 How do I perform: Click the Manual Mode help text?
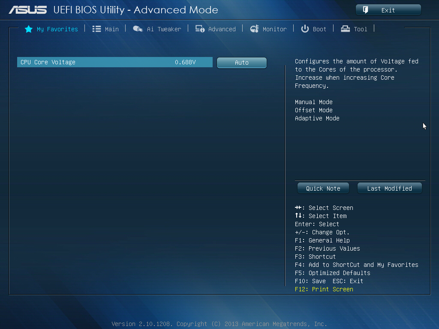point(313,102)
